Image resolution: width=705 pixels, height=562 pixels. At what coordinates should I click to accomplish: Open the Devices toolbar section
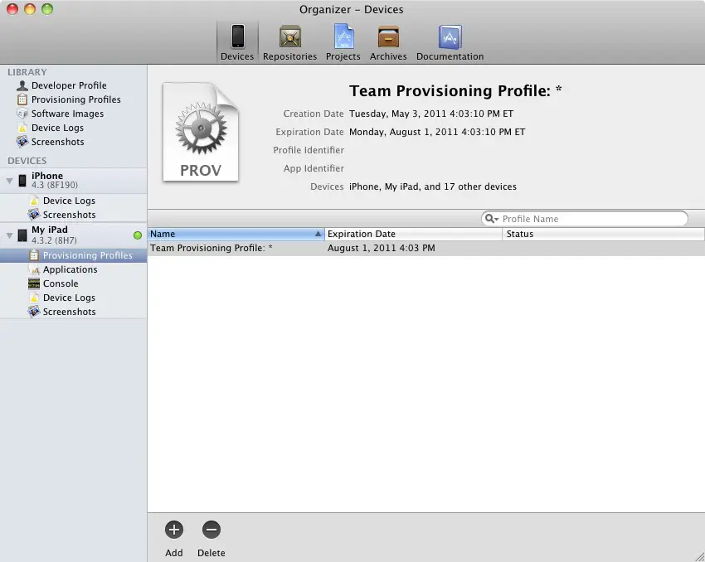pos(237,41)
